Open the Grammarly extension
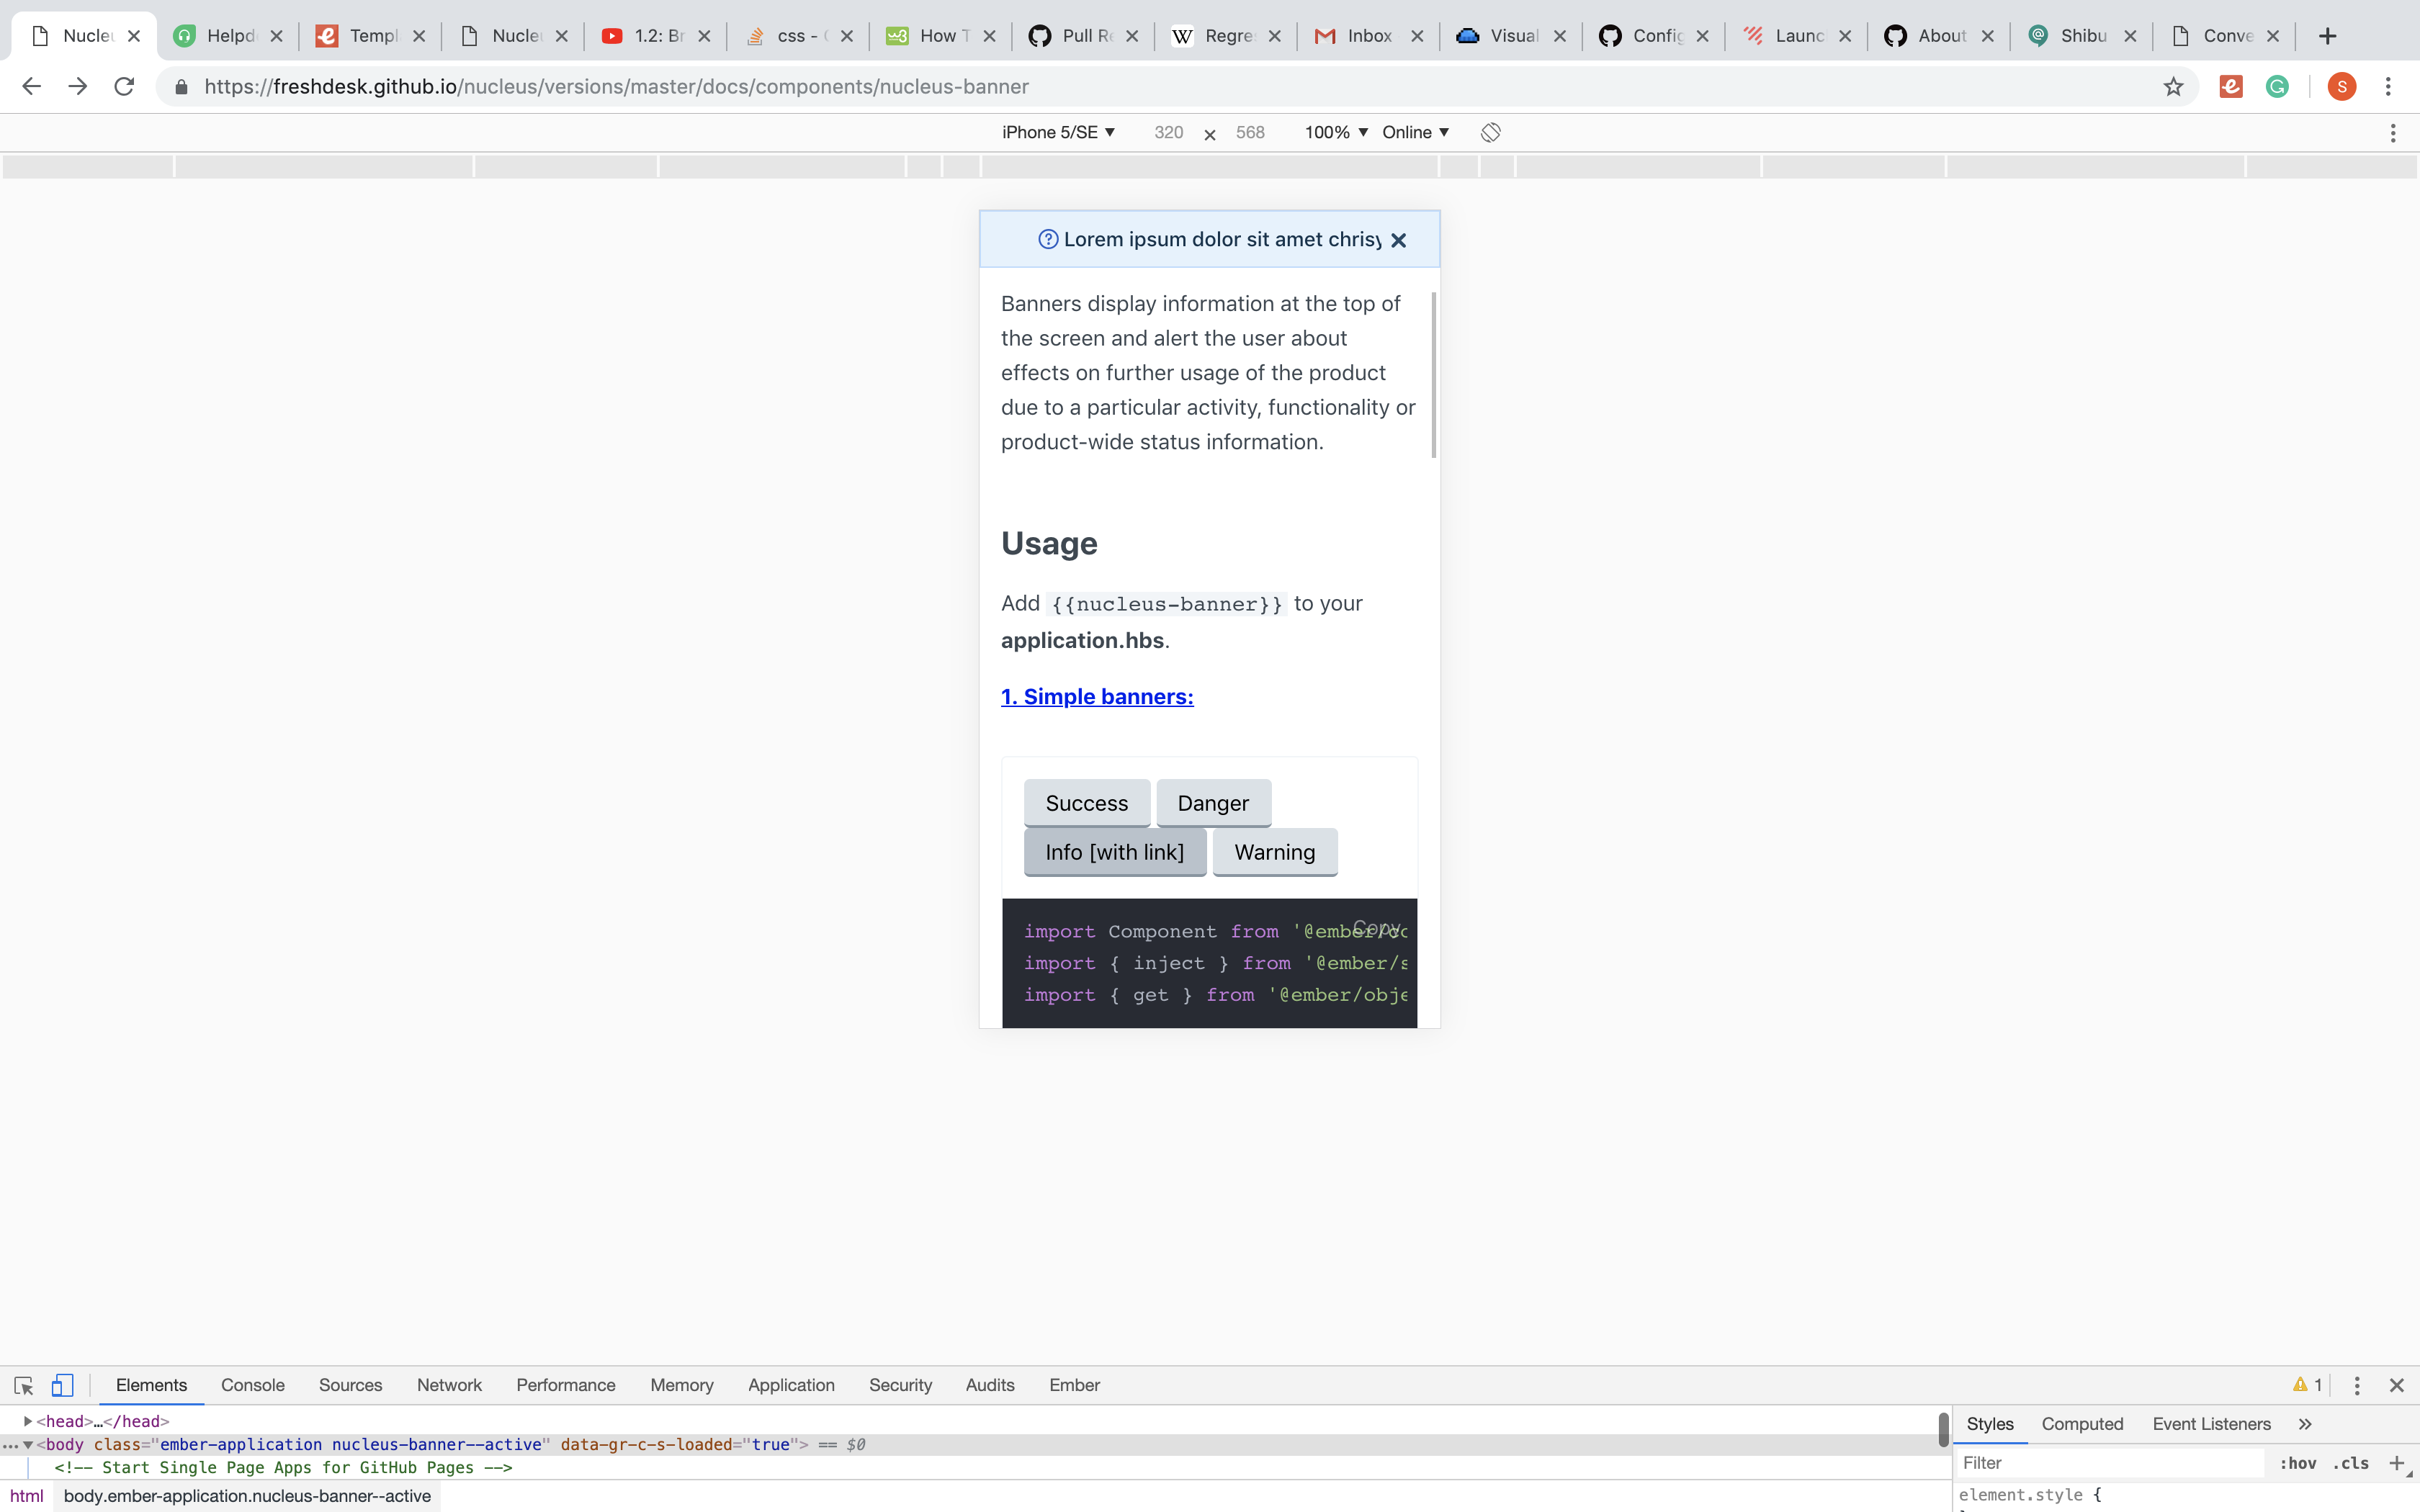This screenshot has height=1512, width=2420. tap(2278, 86)
